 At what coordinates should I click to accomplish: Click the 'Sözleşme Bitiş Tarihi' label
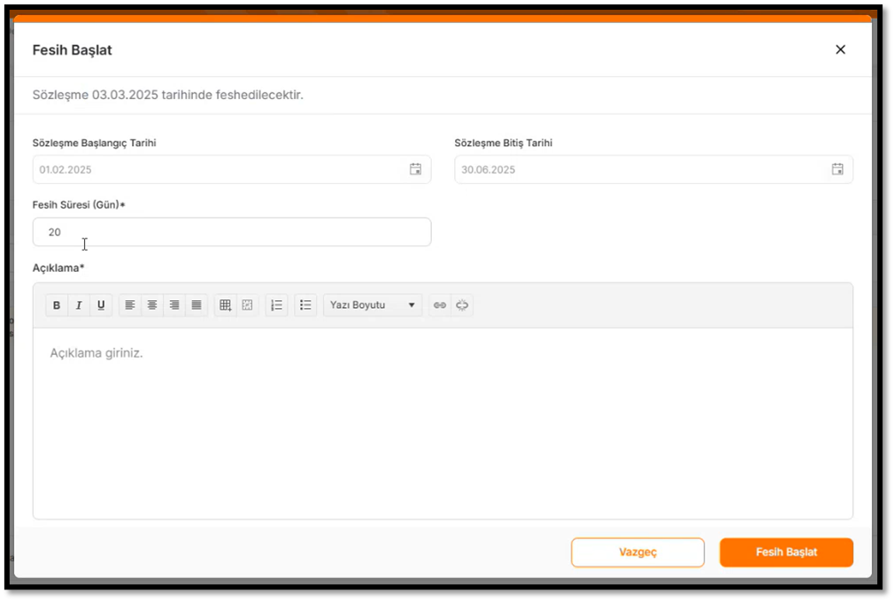(x=504, y=143)
